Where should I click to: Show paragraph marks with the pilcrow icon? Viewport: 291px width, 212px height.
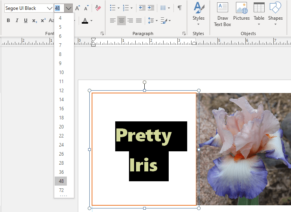[179, 8]
